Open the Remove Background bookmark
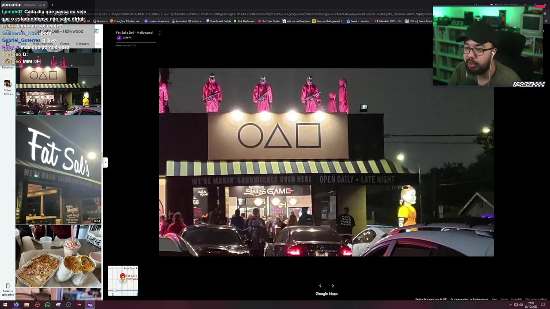Viewport: 550px width, 309px height. pos(328,21)
